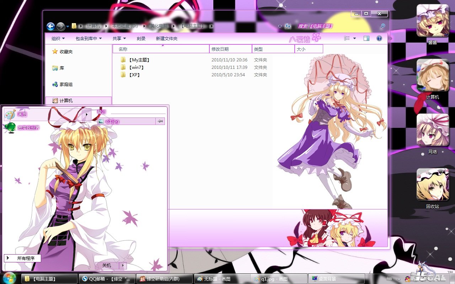Select 家庭组 in navigation pane
The width and height of the screenshot is (455, 284).
pyautogui.click(x=63, y=84)
